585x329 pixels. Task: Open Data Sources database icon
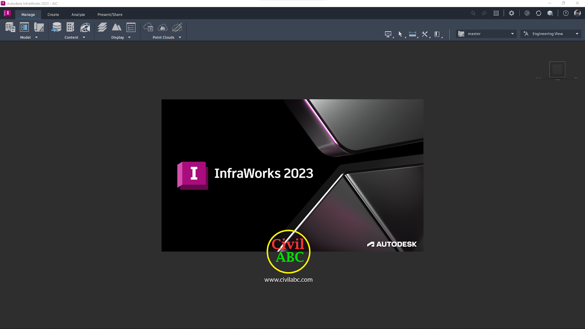click(x=56, y=27)
